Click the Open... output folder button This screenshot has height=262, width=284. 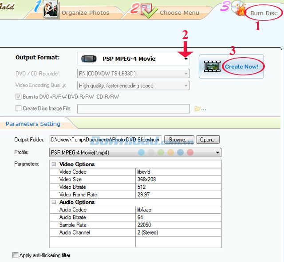pos(208,140)
